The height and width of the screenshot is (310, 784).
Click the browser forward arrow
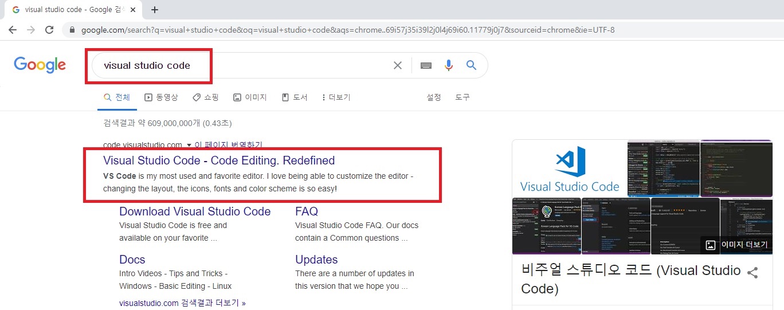click(31, 30)
